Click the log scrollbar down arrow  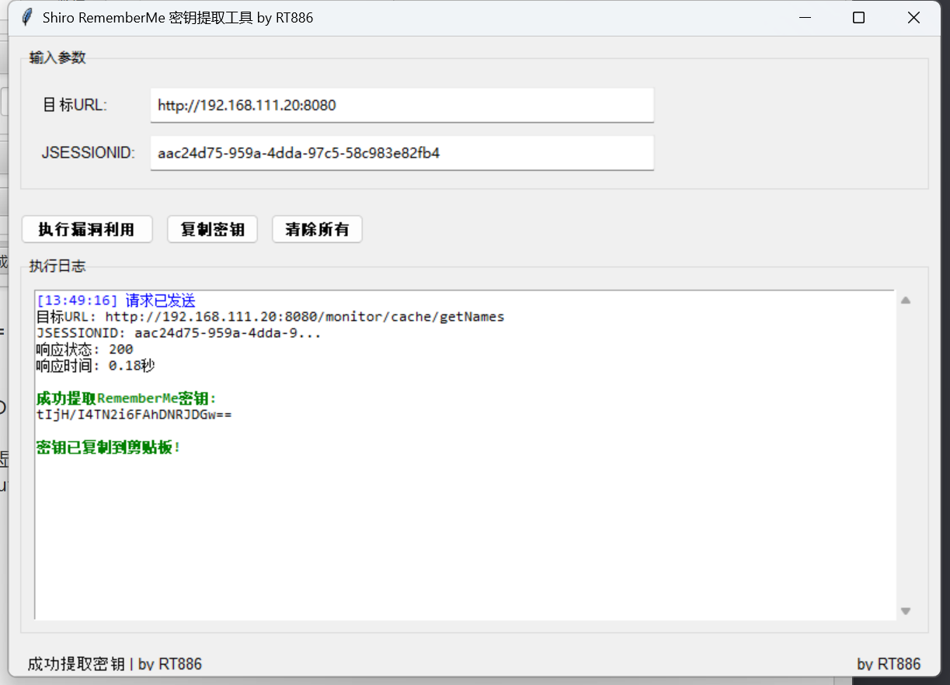[x=905, y=611]
